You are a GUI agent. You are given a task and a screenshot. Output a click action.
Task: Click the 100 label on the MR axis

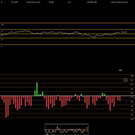pos(132,76)
